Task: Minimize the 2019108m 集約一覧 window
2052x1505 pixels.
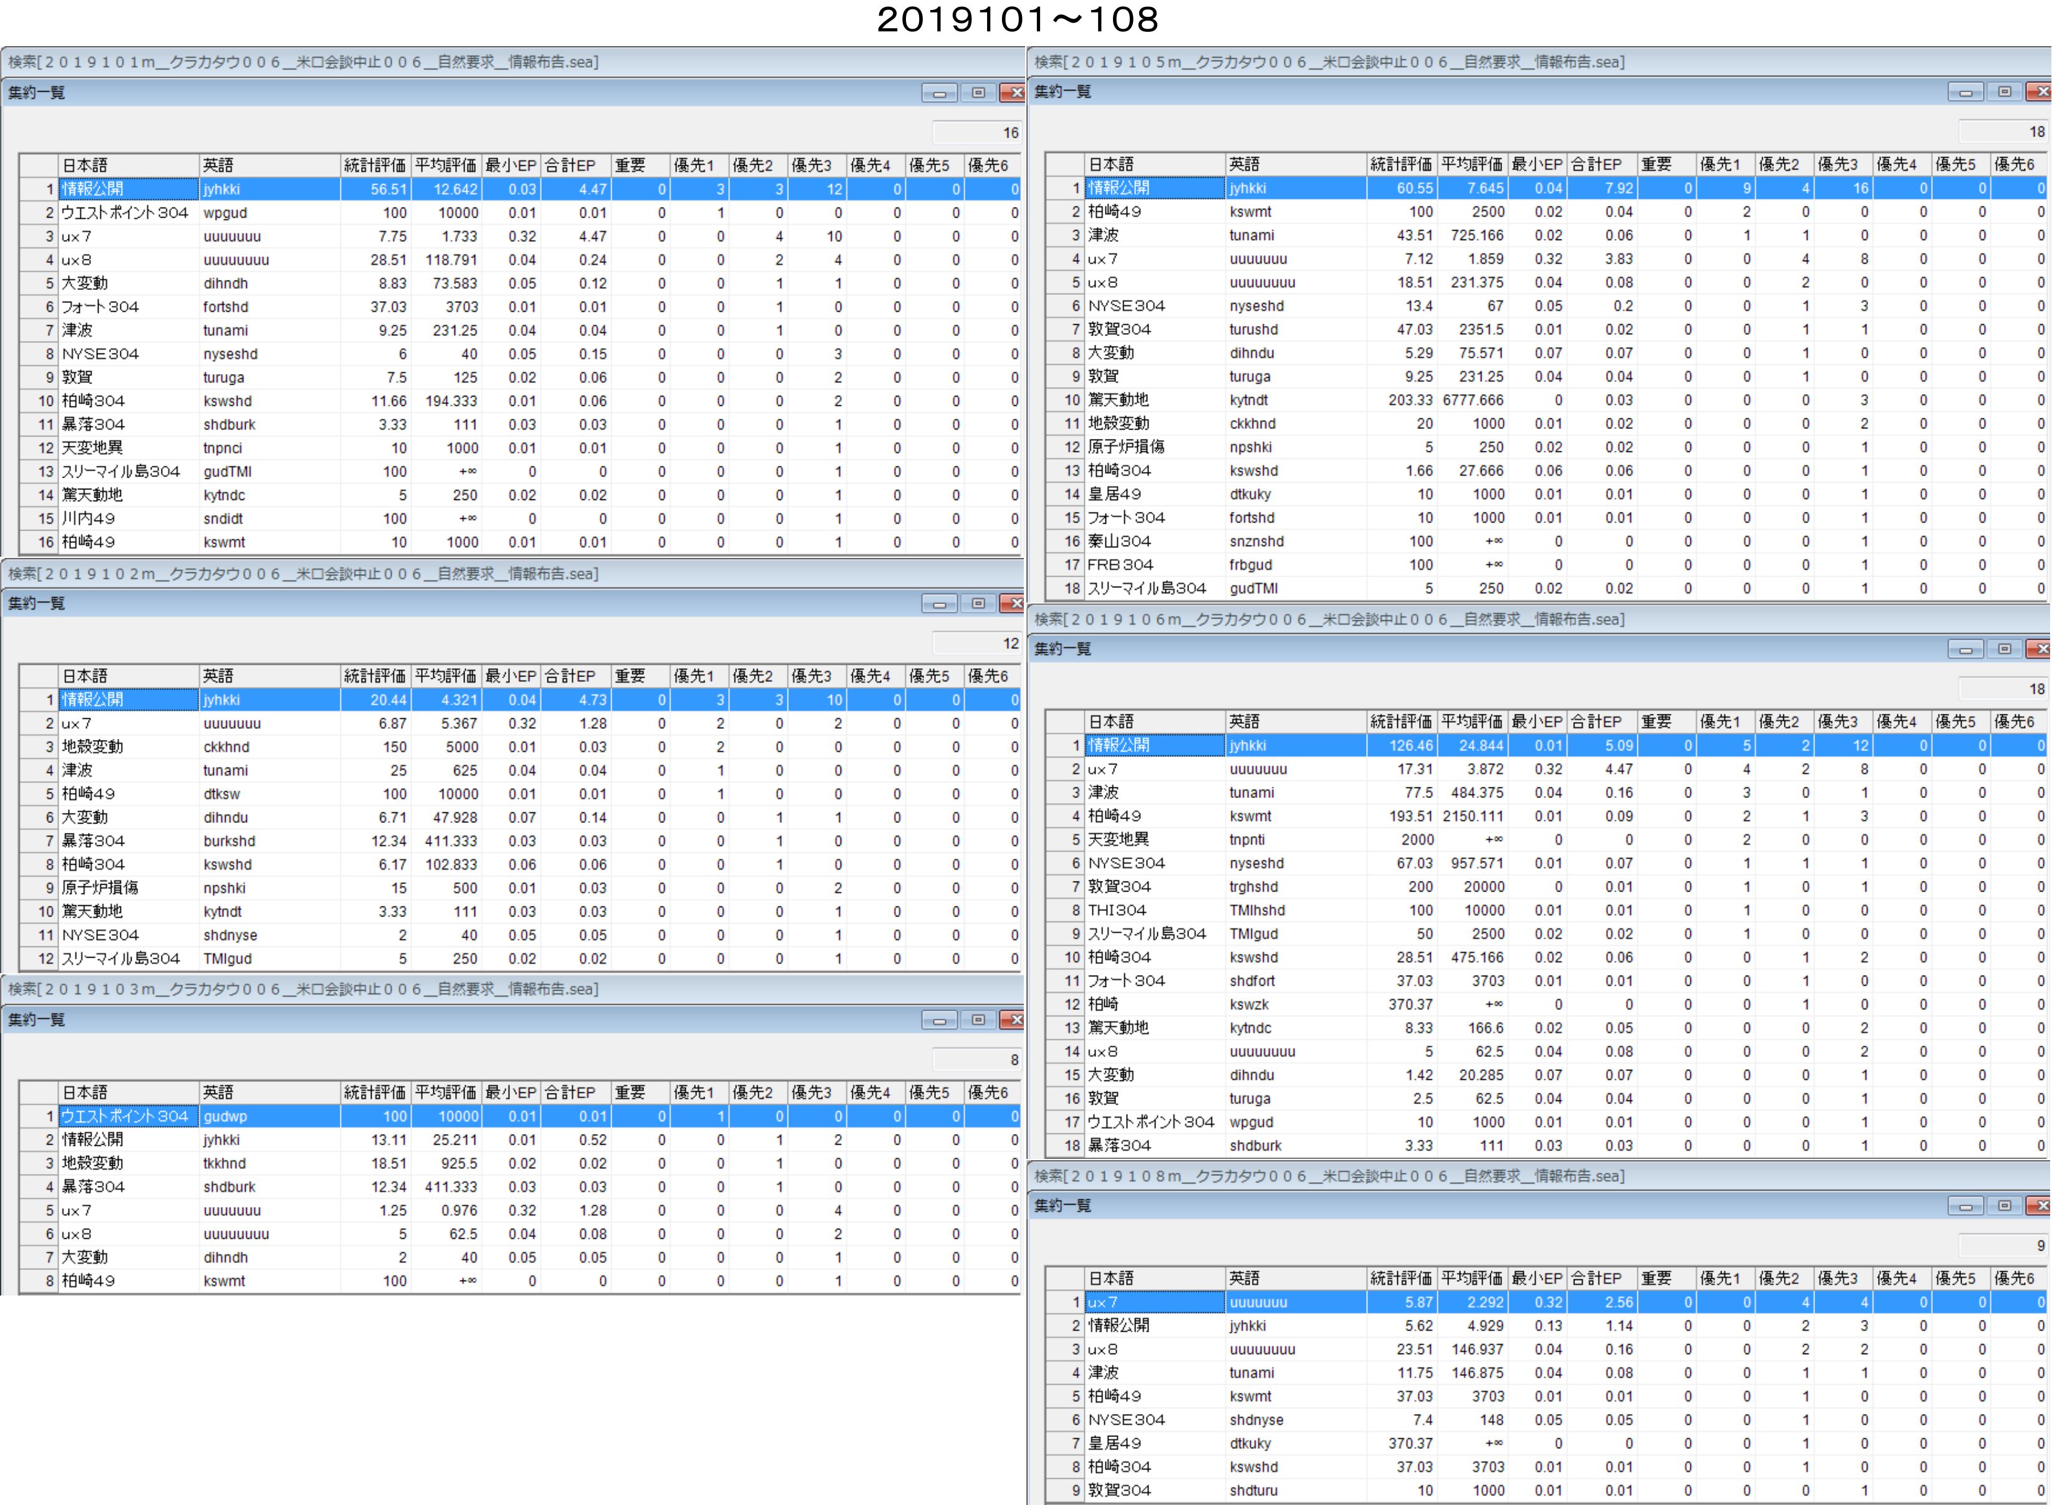Action: (1965, 1205)
